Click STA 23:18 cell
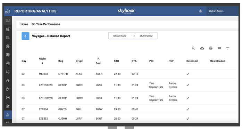The height and width of the screenshot is (129, 243). (x=135, y=74)
